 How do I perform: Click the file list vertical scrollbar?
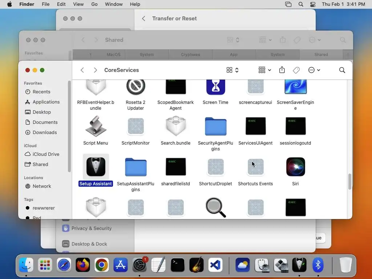pos(349,182)
